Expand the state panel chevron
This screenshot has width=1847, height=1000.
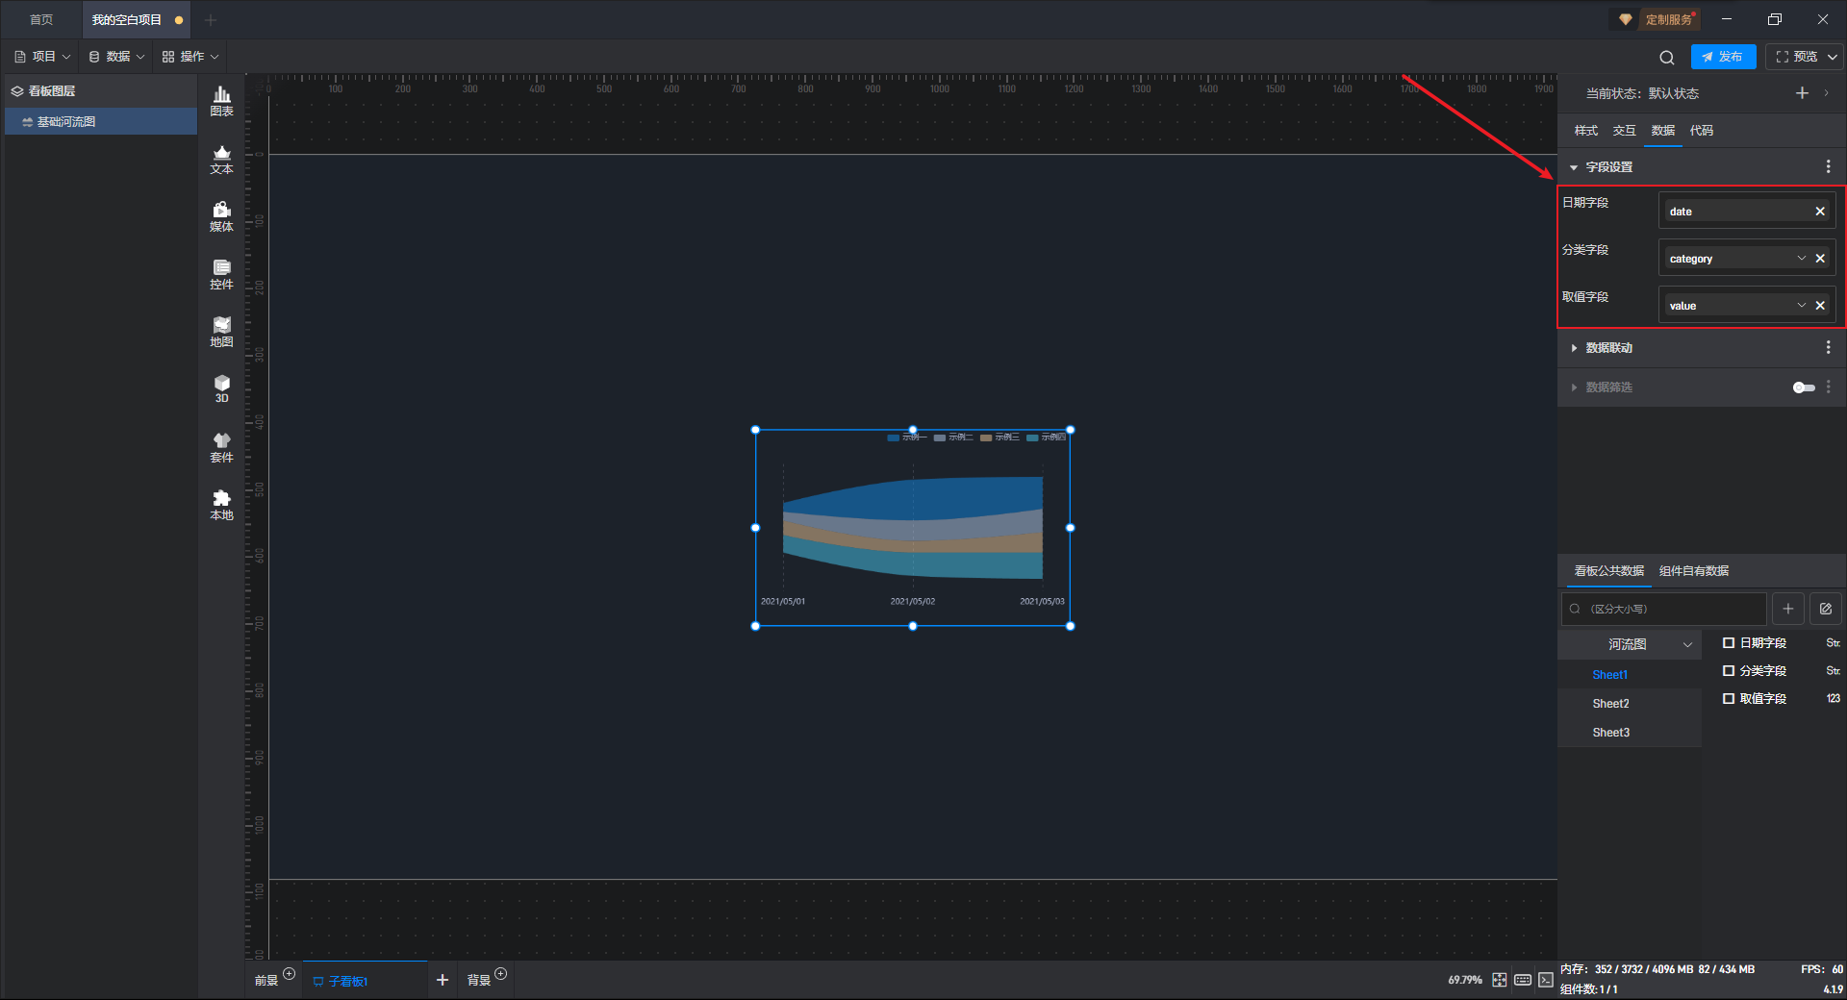click(1826, 93)
